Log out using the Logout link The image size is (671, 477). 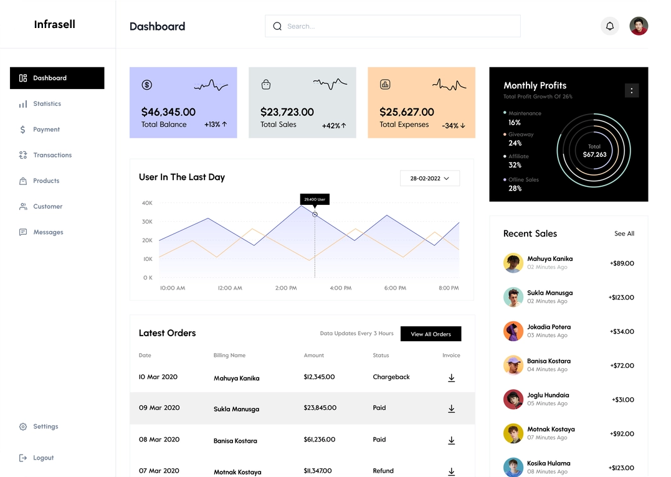(43, 458)
